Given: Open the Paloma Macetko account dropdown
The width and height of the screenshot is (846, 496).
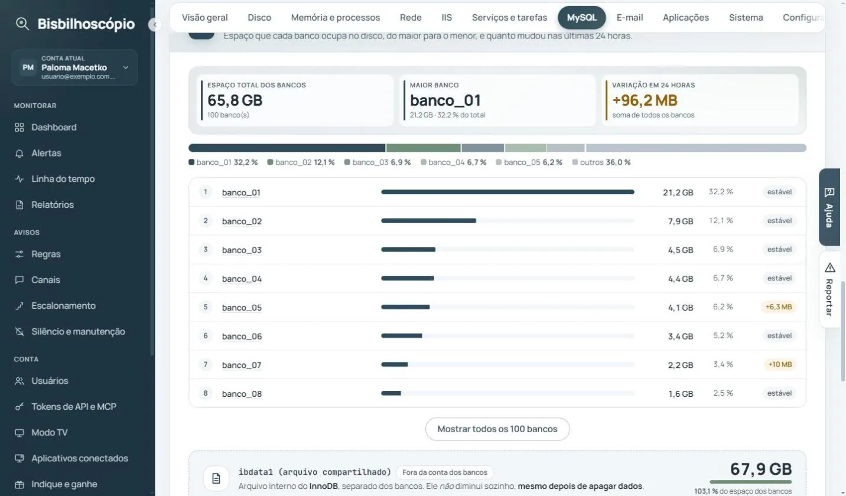Looking at the screenshot, I should click(x=74, y=67).
